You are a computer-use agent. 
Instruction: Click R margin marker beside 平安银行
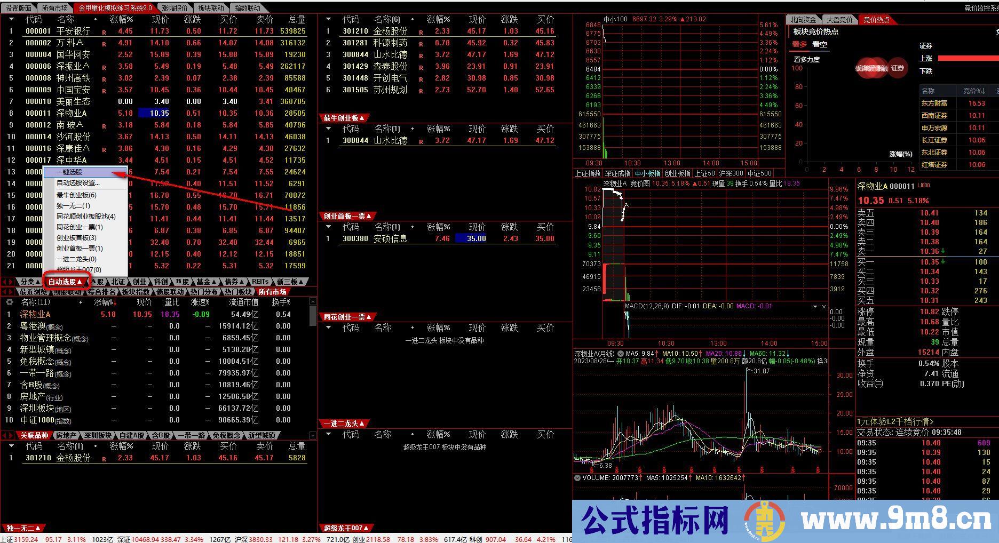(x=104, y=33)
